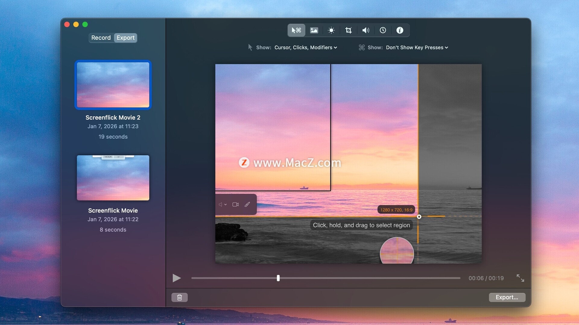Expand the Don't Show Key Presses dropdown

pyautogui.click(x=417, y=48)
